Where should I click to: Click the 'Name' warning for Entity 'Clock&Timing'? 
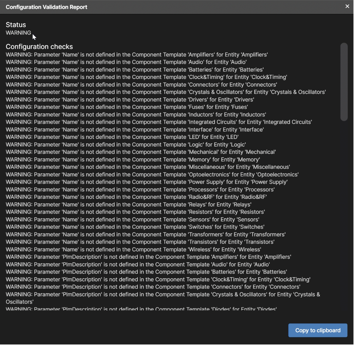147,77
